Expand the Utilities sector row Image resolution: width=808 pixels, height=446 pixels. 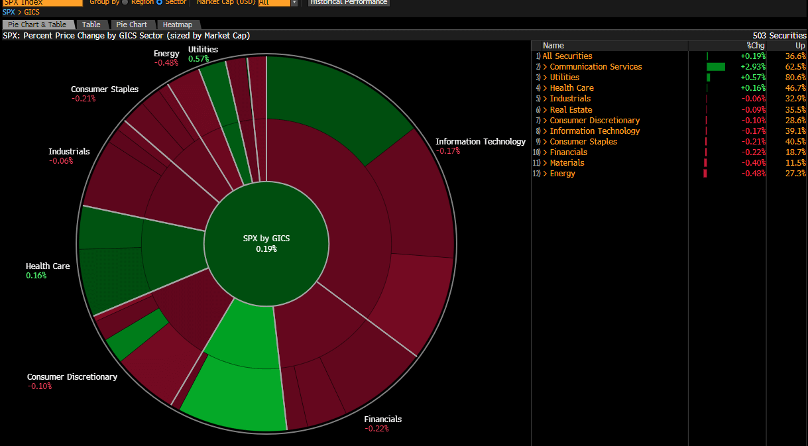click(x=544, y=77)
